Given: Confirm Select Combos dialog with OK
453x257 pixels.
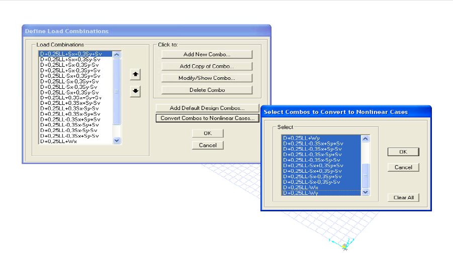Looking at the screenshot, I should click(403, 152).
